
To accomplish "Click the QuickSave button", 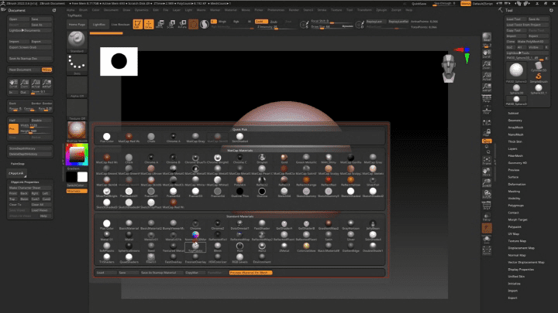I will (x=418, y=4).
